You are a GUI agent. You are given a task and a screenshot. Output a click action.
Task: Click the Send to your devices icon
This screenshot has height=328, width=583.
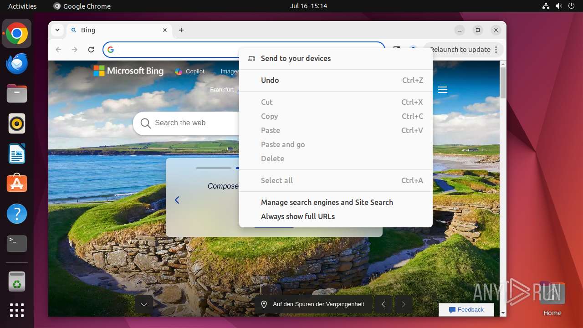point(251,58)
